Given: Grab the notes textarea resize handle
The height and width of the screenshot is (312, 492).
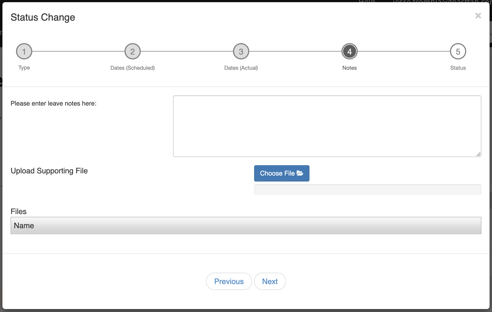Looking at the screenshot, I should point(478,154).
